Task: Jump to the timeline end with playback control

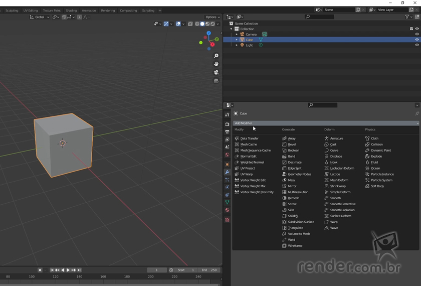Action: tap(79, 270)
